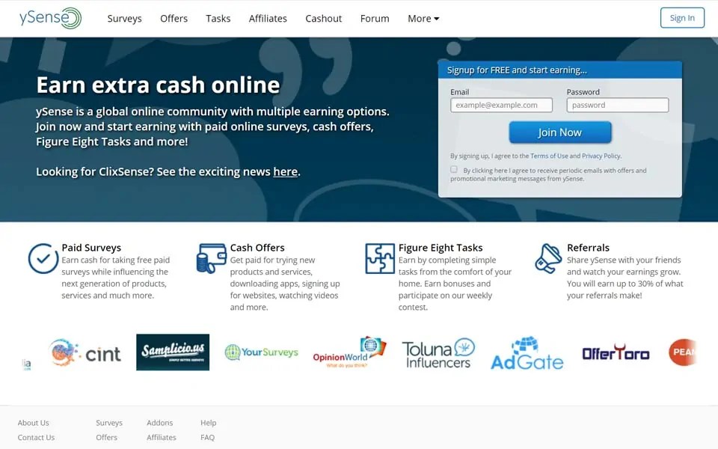Open the Terms of Use link
718x449 pixels.
click(x=547, y=155)
